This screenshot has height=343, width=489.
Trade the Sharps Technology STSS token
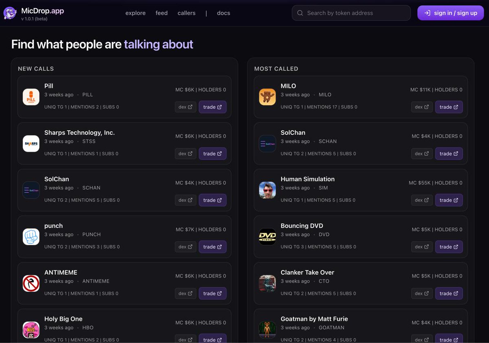213,154
